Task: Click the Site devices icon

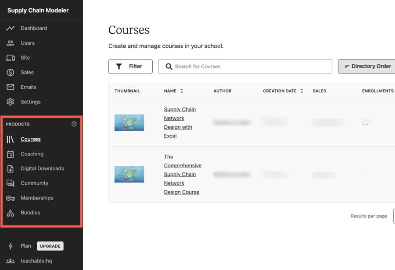Action: coord(10,58)
